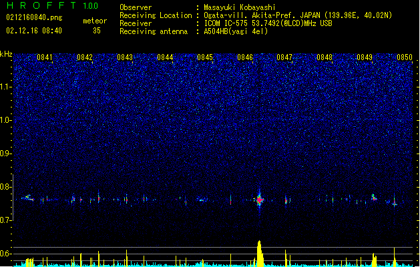The image size is (420, 267).
Task: Click the 0.9 kHz axis label
Action: tap(6, 154)
